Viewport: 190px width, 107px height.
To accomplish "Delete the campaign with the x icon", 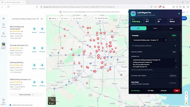I will 175,40.
